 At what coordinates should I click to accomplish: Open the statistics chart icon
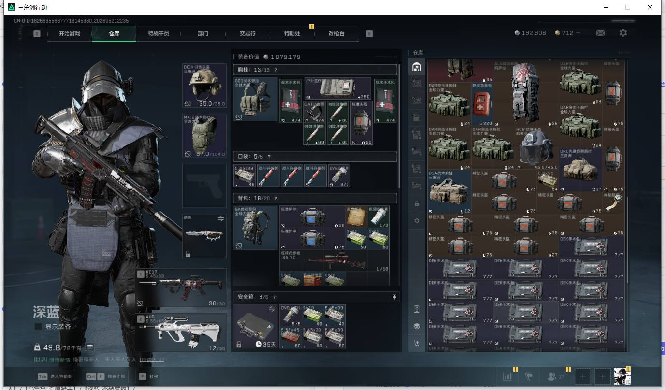[507, 376]
